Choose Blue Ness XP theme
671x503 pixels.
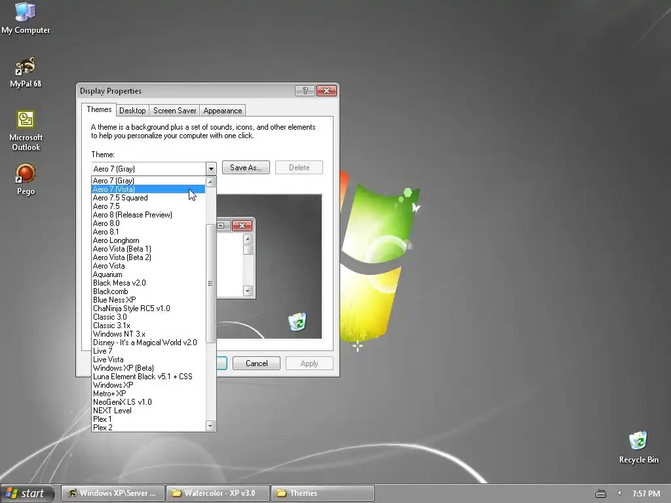click(x=149, y=300)
